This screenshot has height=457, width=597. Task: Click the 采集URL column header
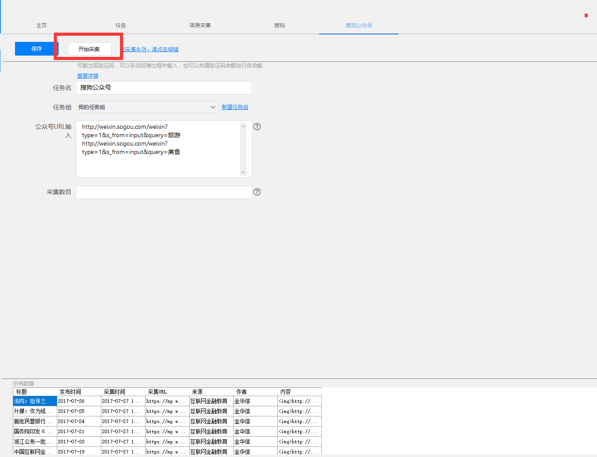point(168,392)
